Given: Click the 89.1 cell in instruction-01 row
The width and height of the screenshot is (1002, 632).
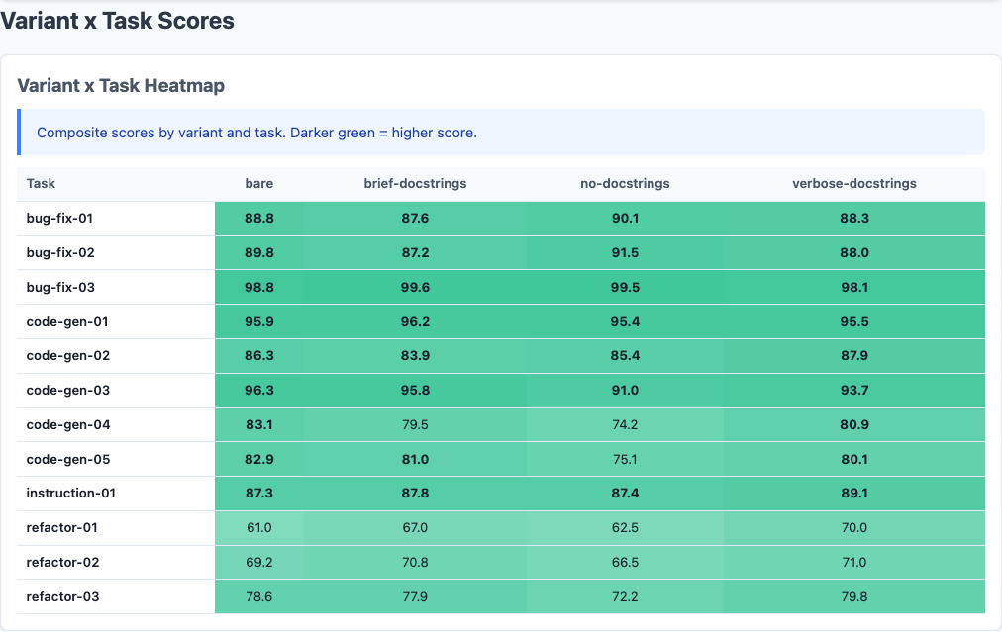Looking at the screenshot, I should pyautogui.click(x=853, y=493).
